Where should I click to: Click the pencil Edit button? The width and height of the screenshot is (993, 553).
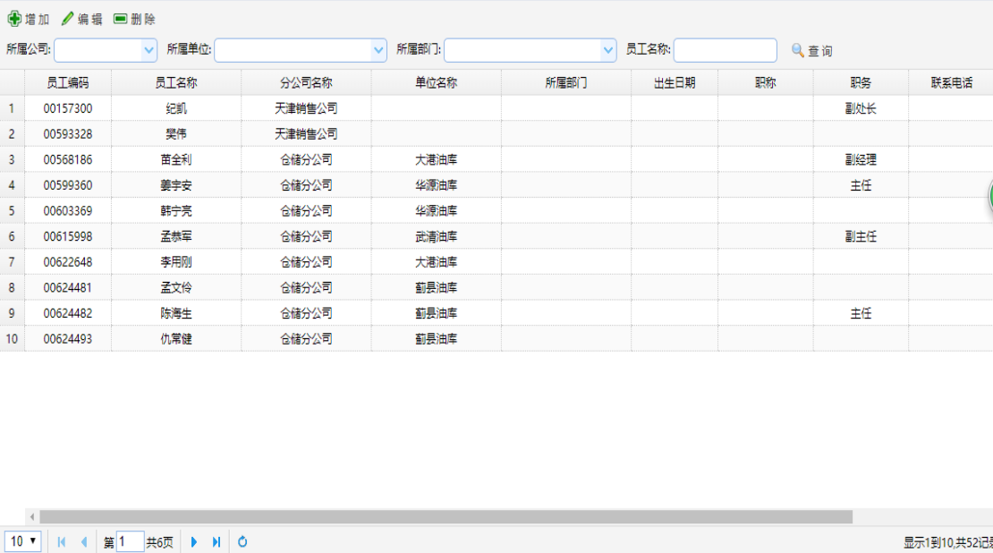click(81, 19)
